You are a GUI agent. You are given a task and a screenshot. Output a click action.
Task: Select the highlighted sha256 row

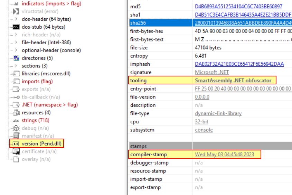(x=161, y=23)
